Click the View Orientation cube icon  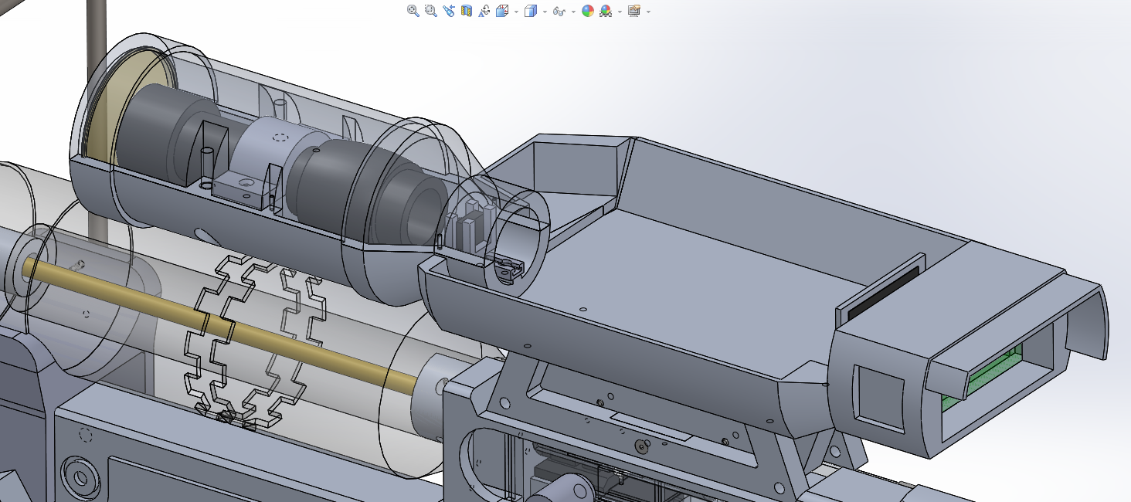coord(502,11)
